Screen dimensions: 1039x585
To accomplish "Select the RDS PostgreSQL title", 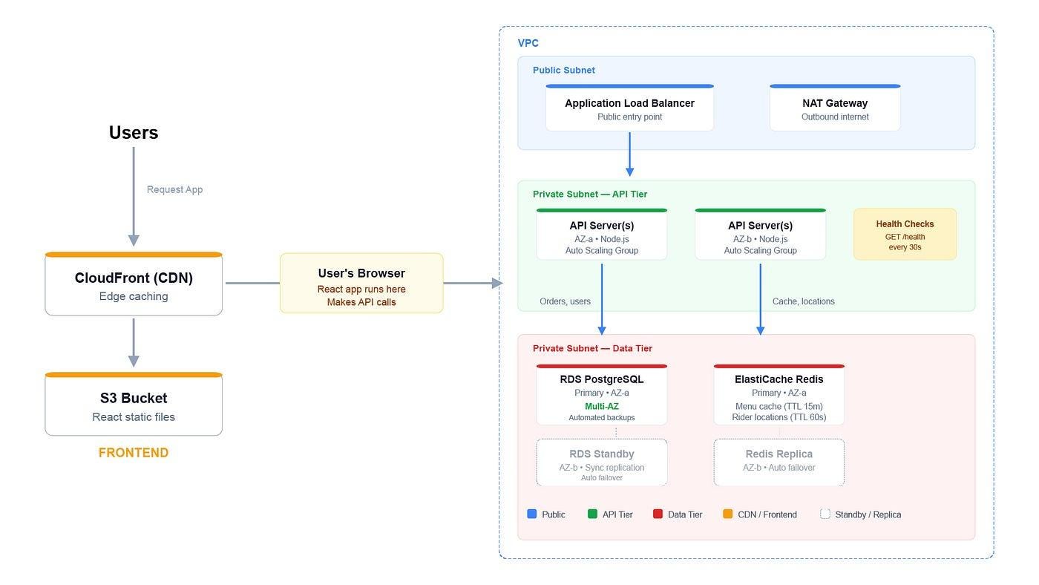I will [602, 379].
